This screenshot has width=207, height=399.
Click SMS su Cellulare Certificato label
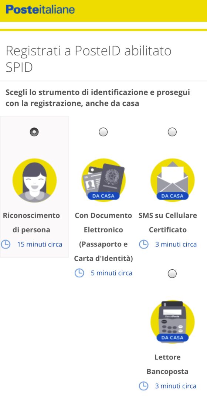point(168,223)
